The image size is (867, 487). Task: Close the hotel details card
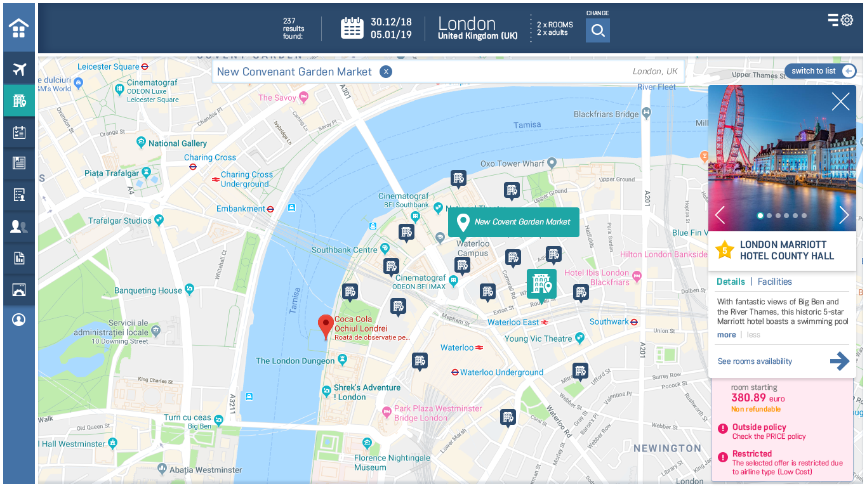(841, 101)
